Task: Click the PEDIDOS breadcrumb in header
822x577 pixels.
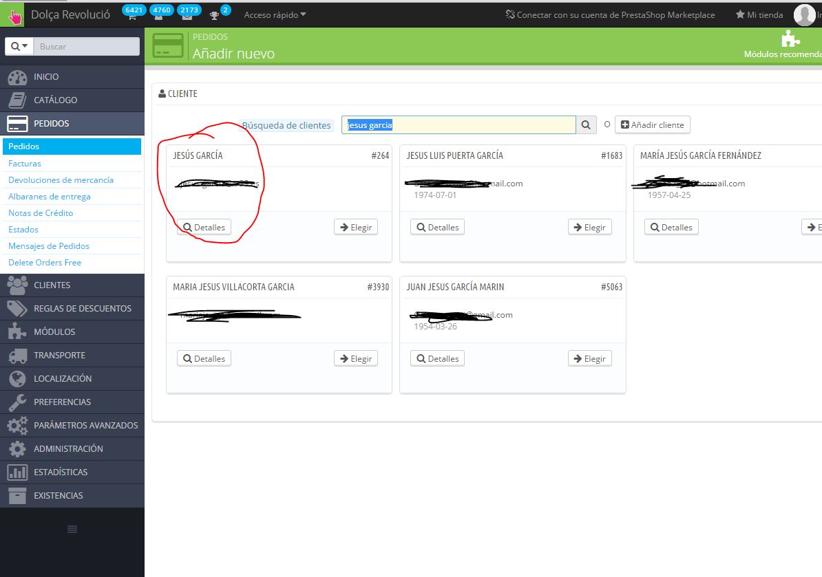Action: click(210, 36)
